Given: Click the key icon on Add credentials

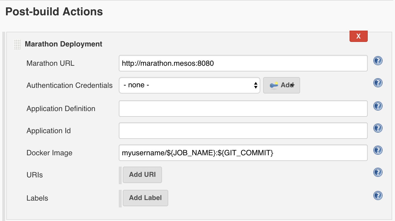Looking at the screenshot, I should click(x=274, y=85).
